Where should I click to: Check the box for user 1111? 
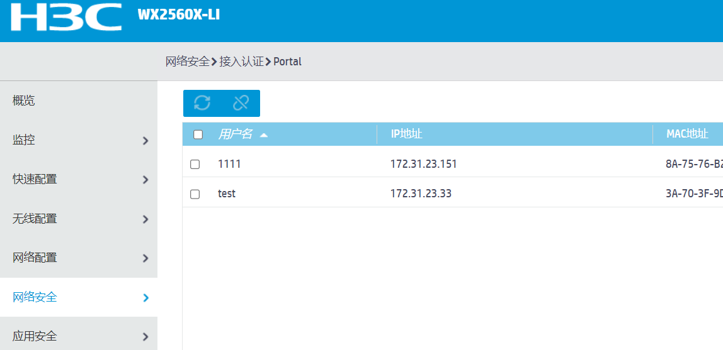195,164
